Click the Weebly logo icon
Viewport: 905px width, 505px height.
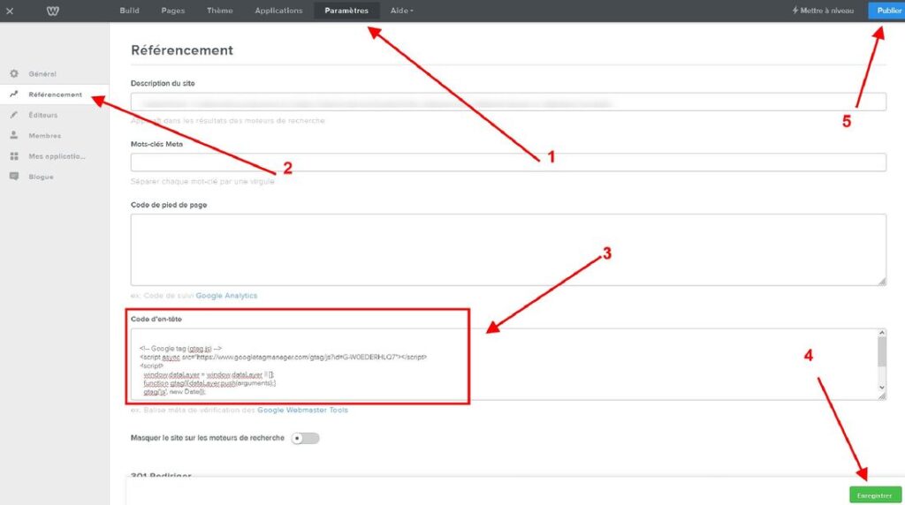(x=53, y=11)
